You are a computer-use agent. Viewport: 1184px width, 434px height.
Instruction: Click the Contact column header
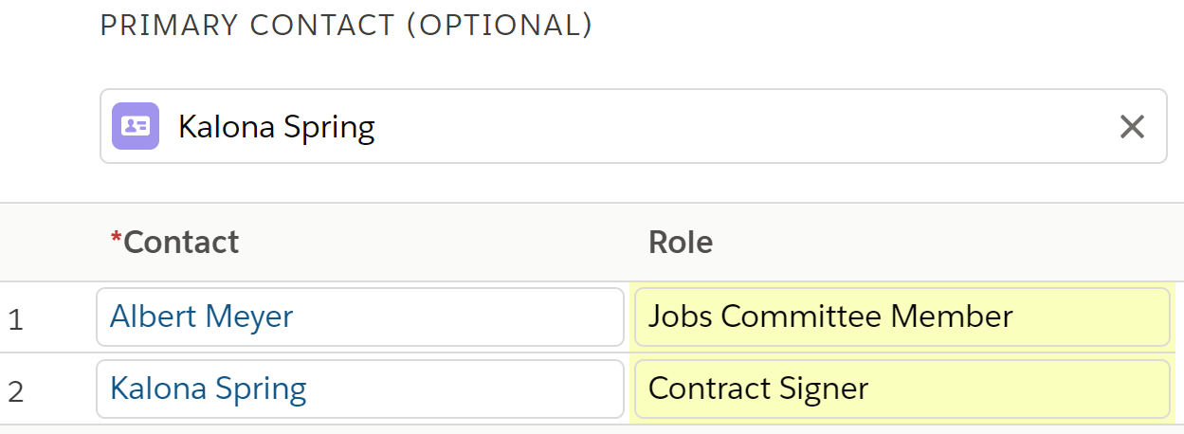pos(175,243)
